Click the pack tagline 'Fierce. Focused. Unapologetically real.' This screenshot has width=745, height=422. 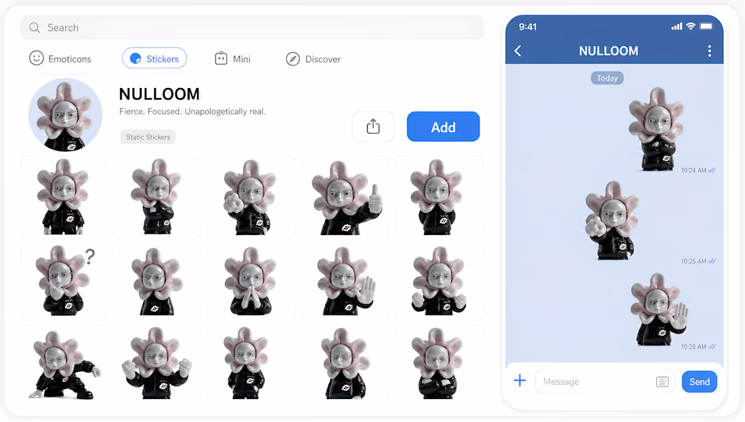(192, 111)
